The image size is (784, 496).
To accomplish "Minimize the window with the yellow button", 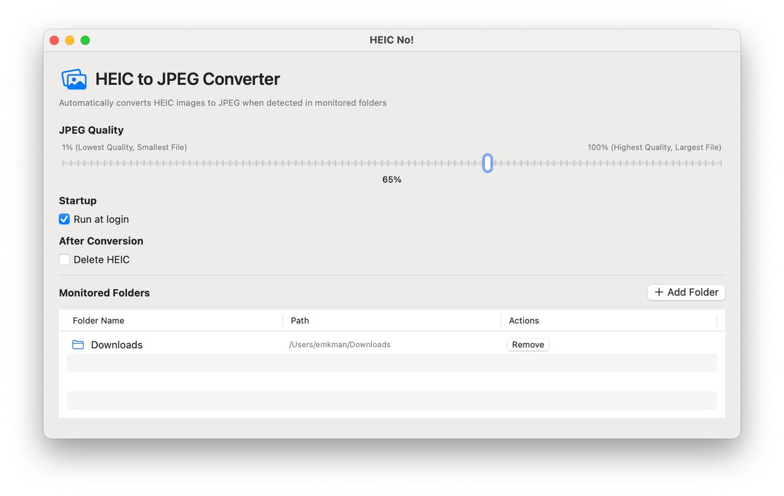I will [70, 41].
